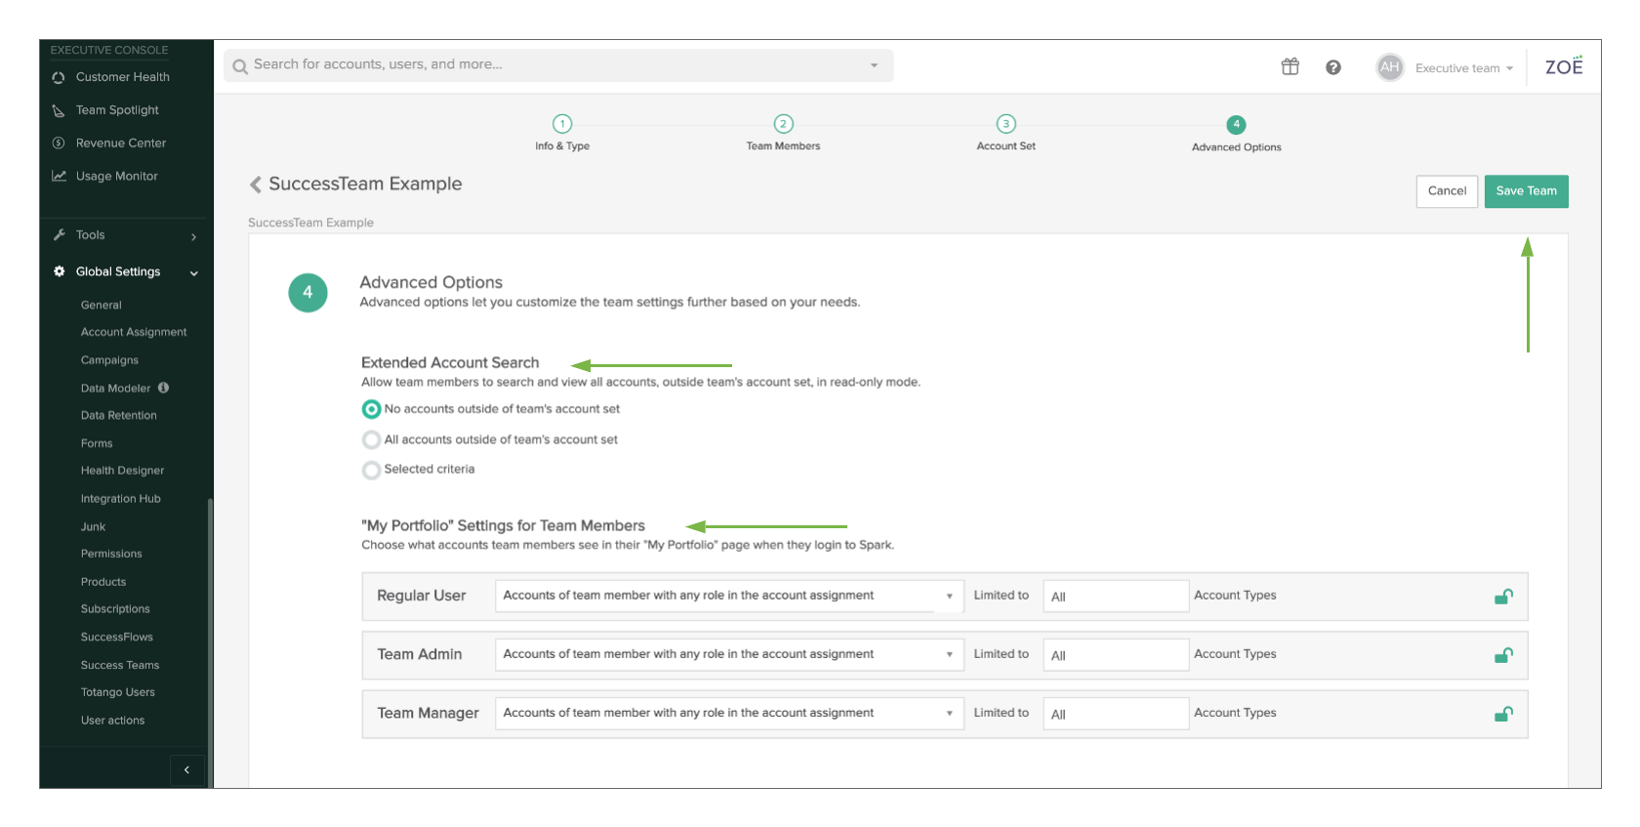Click Team Admin account types field

(x=1116, y=655)
